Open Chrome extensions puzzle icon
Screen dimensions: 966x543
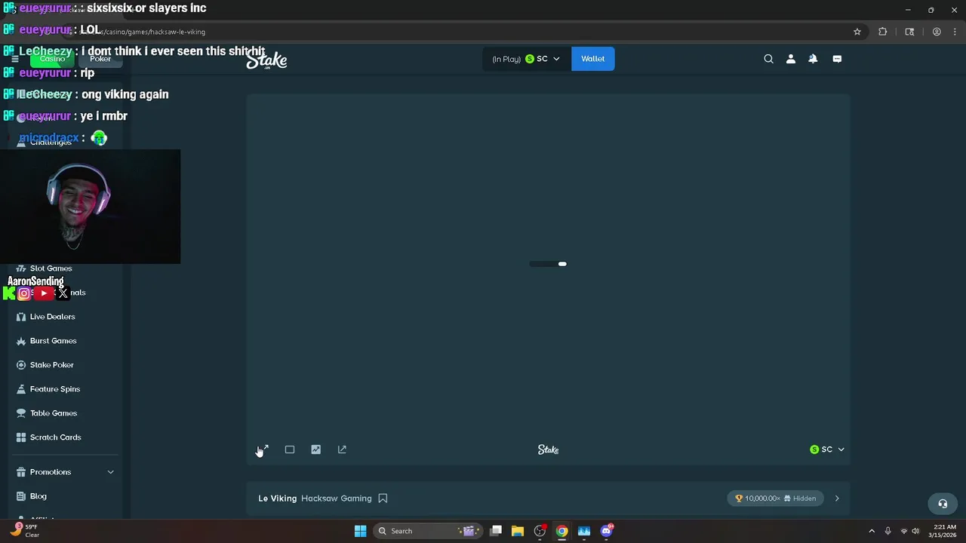(883, 32)
